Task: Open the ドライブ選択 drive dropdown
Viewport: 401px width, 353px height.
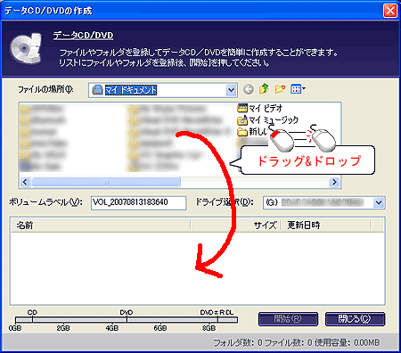Action: [379, 202]
